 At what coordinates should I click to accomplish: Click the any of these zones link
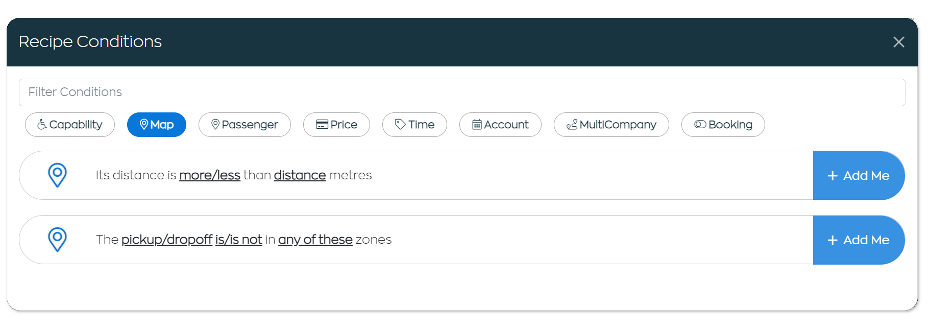315,240
